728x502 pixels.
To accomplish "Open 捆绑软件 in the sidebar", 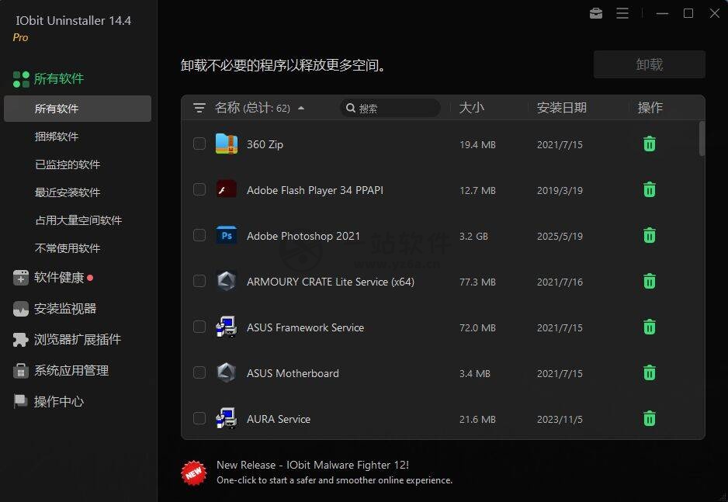I will coord(57,137).
